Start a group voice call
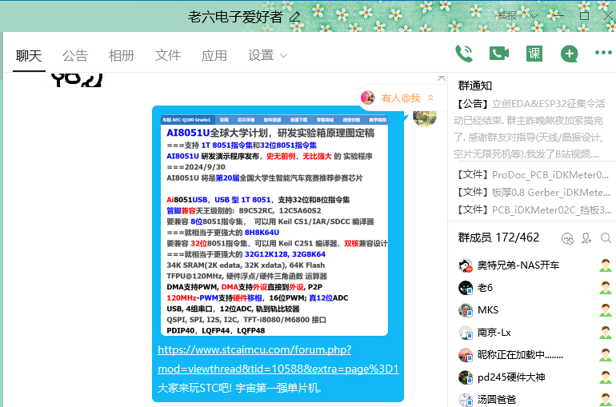 click(x=463, y=54)
